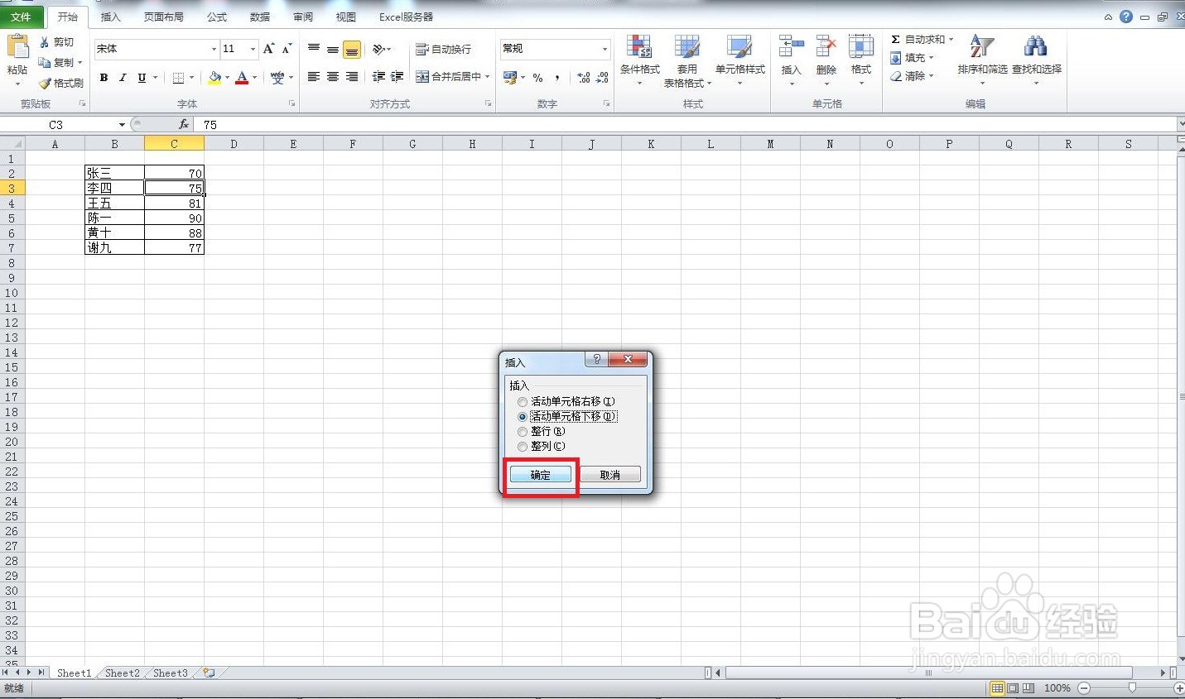1185x699 pixels.
Task: Switch to the Data ribbon tab
Action: (x=260, y=17)
